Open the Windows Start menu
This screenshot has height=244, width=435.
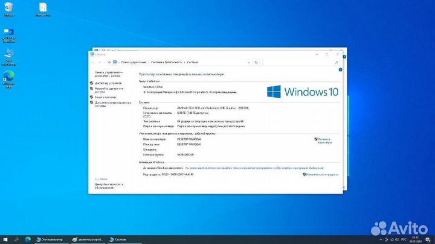(5, 240)
